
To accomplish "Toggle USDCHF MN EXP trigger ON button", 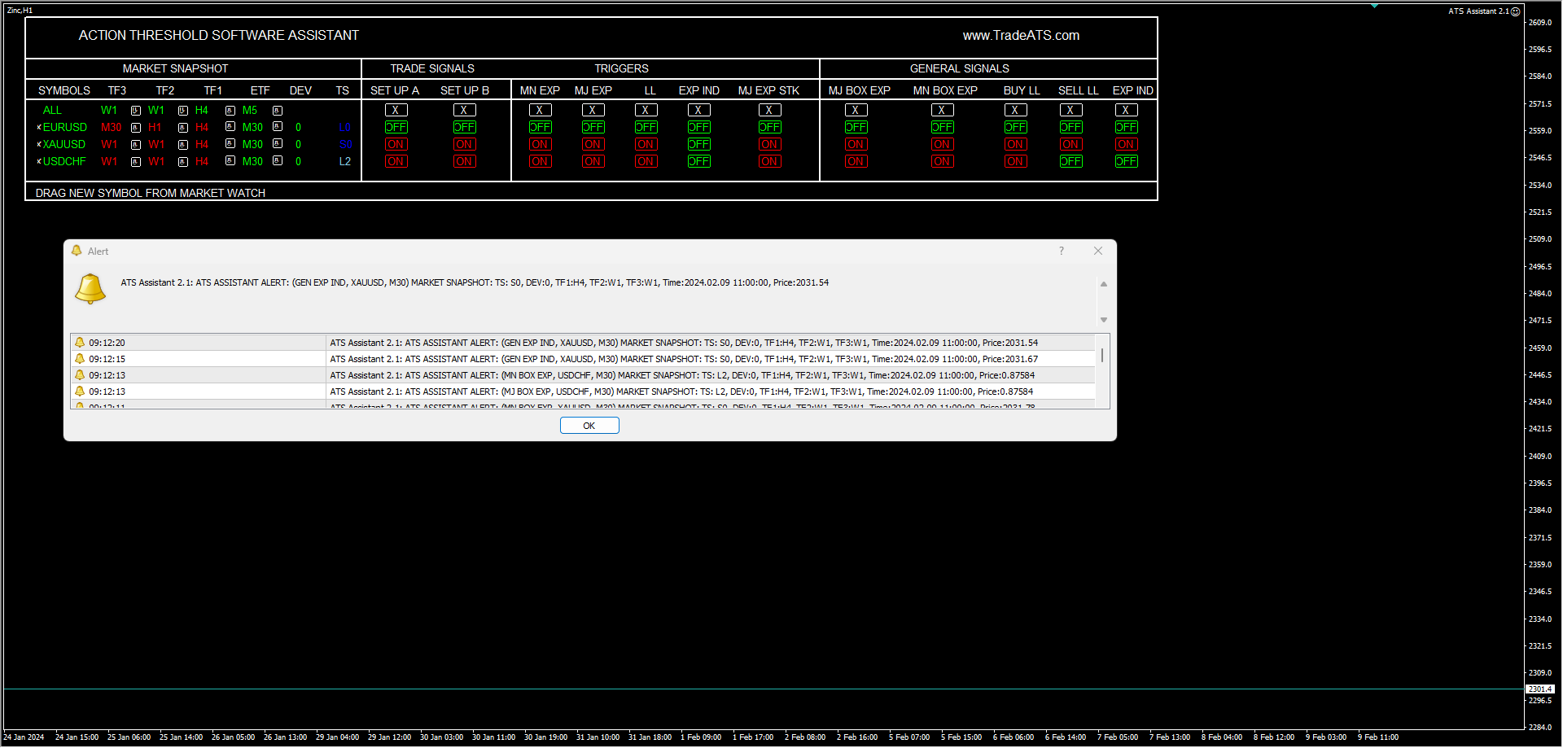I will point(540,162).
